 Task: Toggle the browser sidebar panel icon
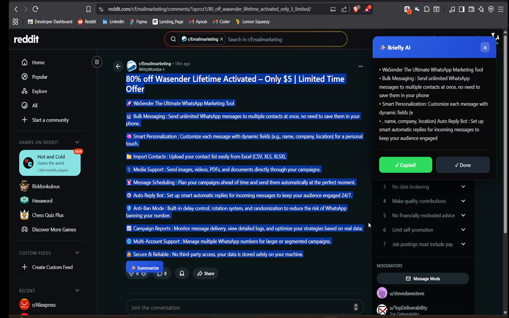[462, 9]
